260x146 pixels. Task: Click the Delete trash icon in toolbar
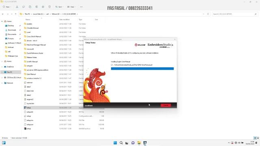click(50, 7)
